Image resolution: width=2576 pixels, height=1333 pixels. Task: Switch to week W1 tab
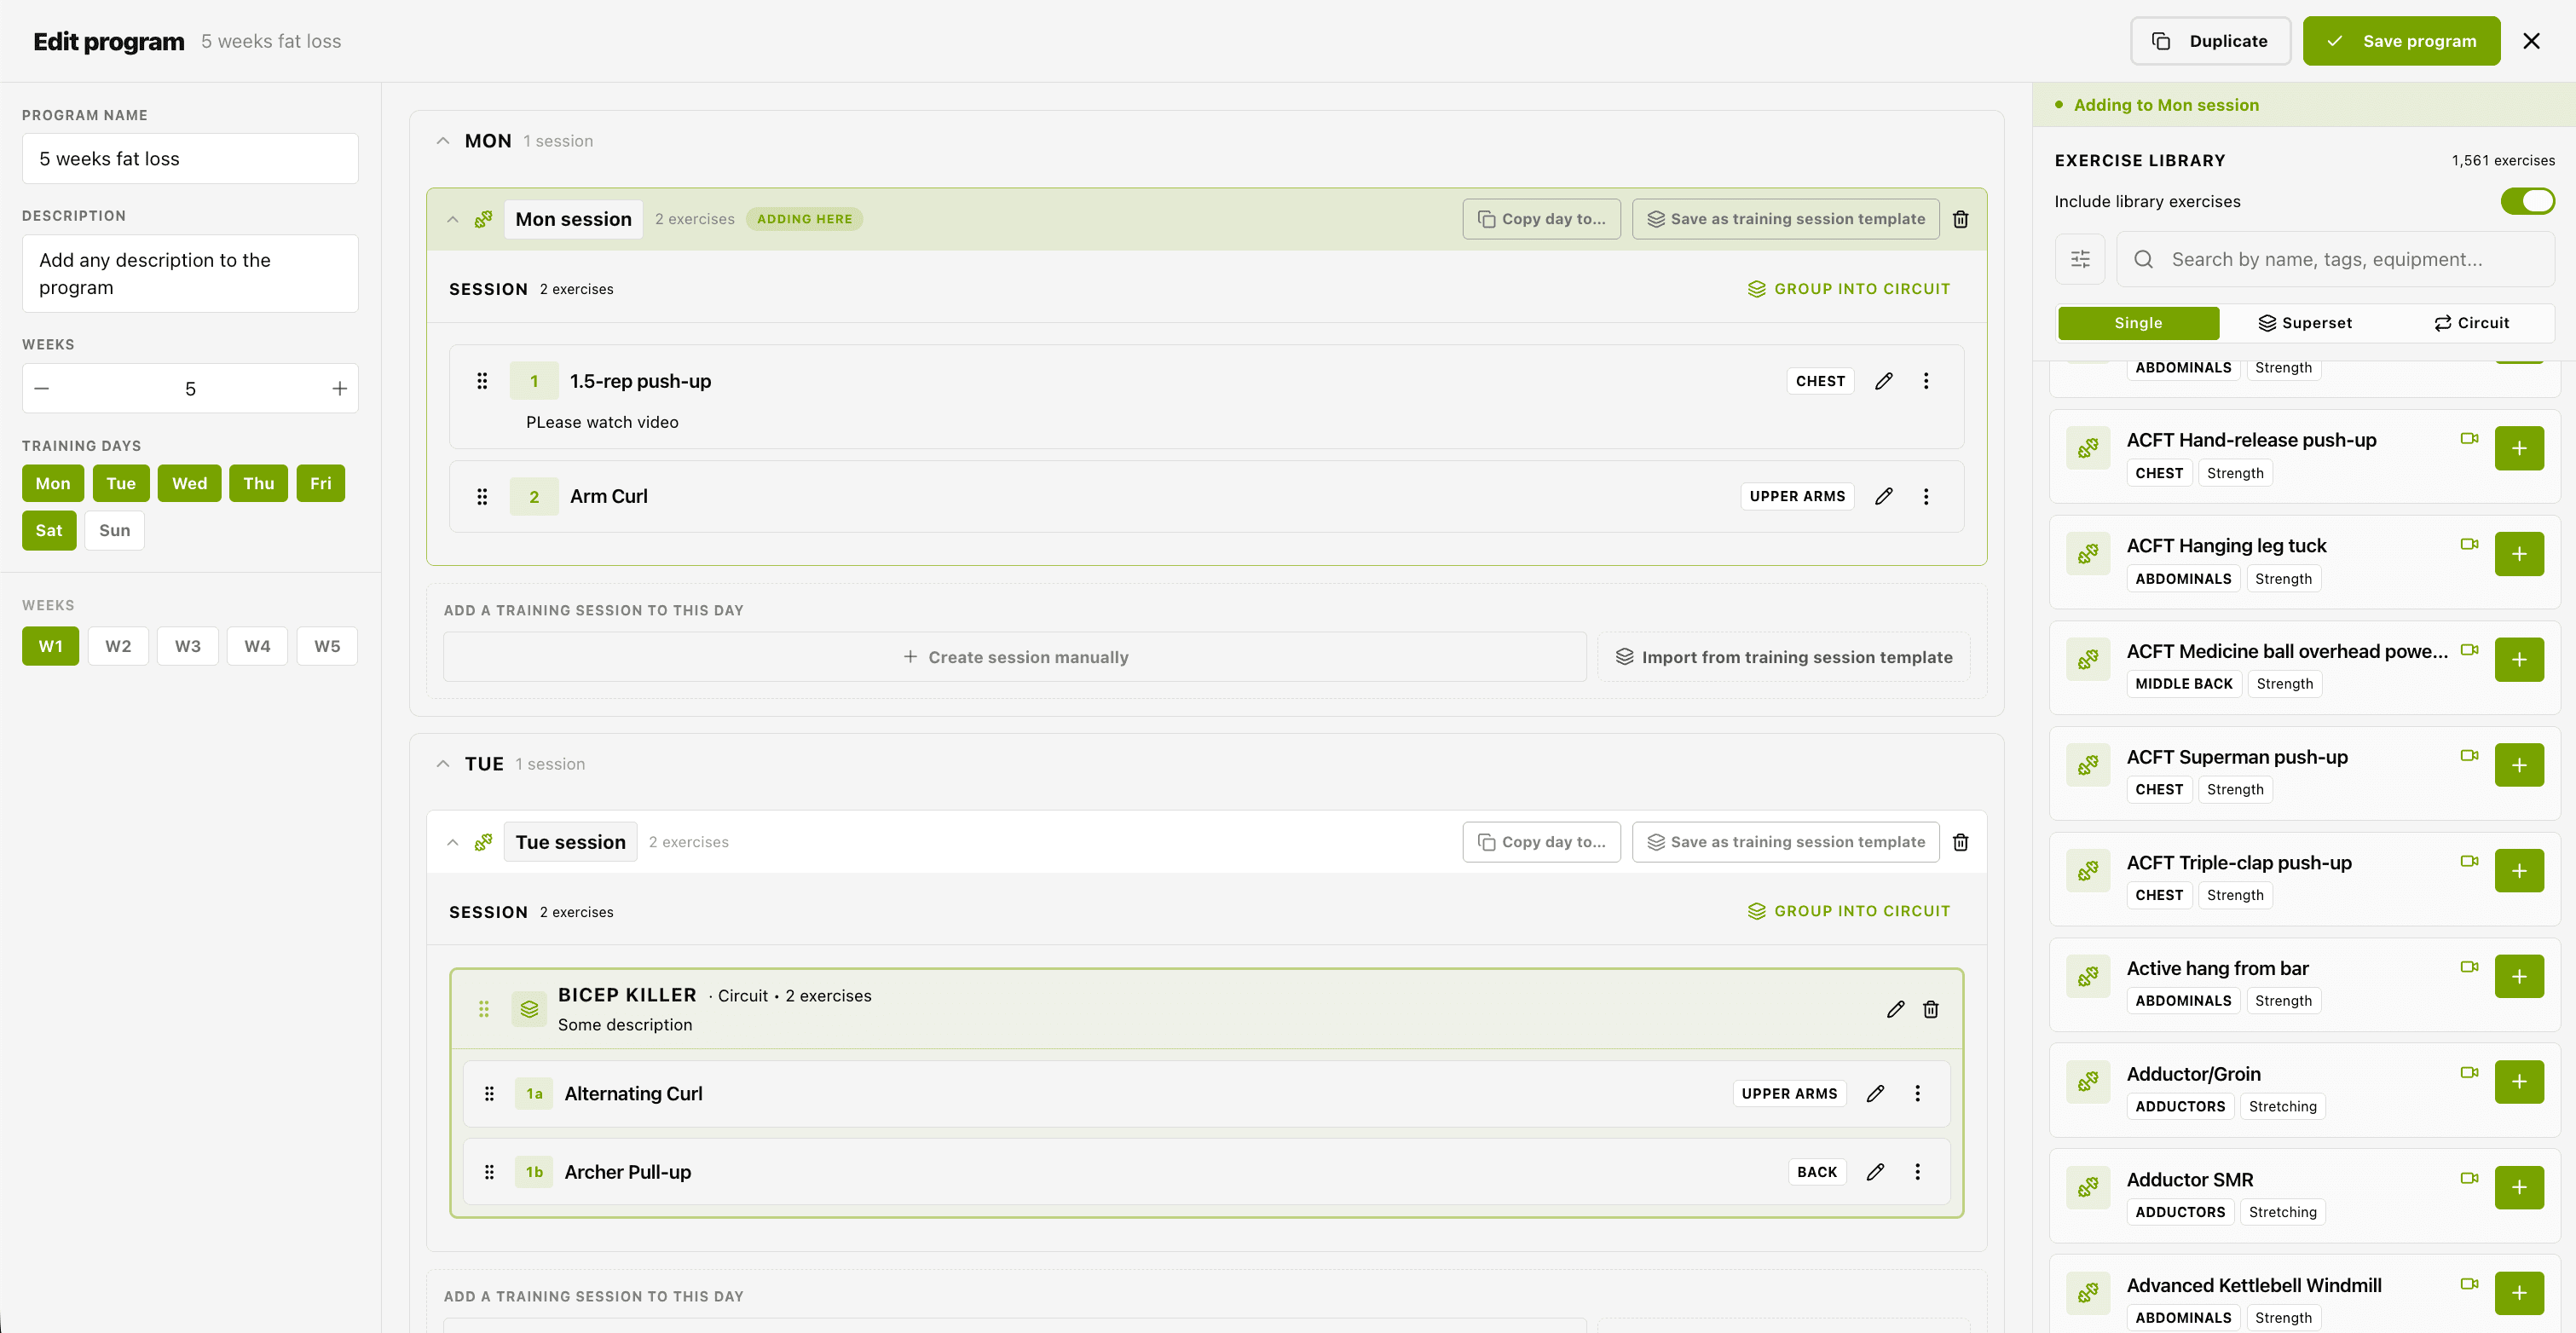(x=50, y=646)
